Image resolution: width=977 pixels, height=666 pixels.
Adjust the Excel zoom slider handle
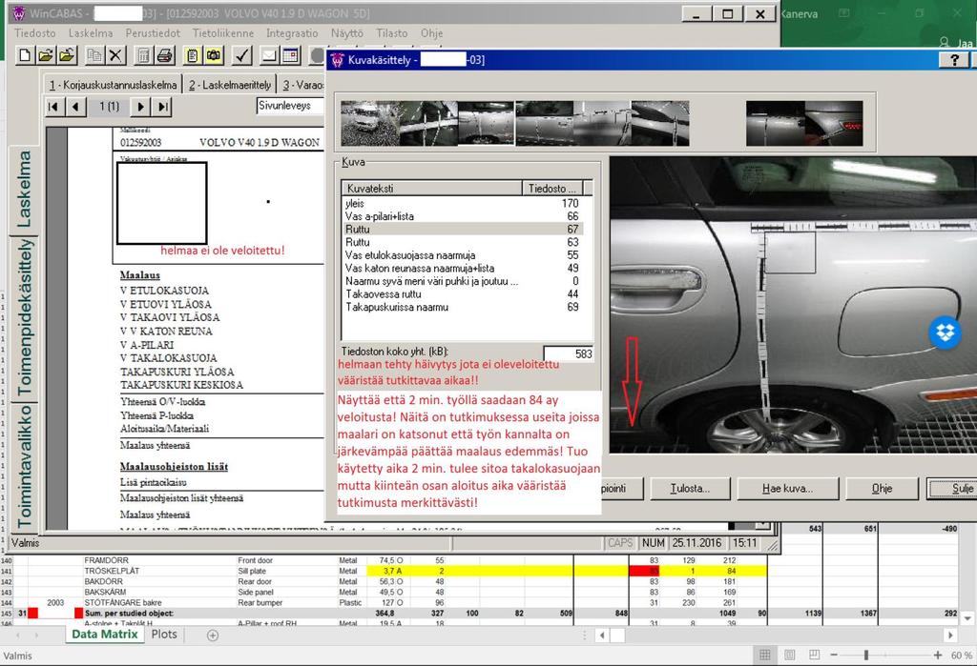[x=865, y=655]
